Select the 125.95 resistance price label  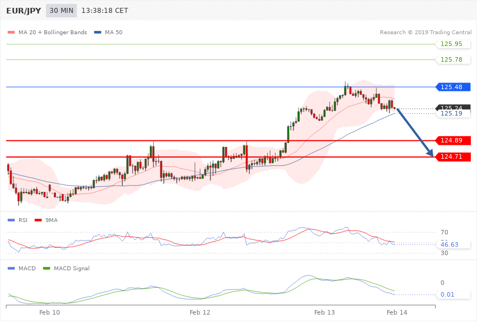pyautogui.click(x=453, y=44)
